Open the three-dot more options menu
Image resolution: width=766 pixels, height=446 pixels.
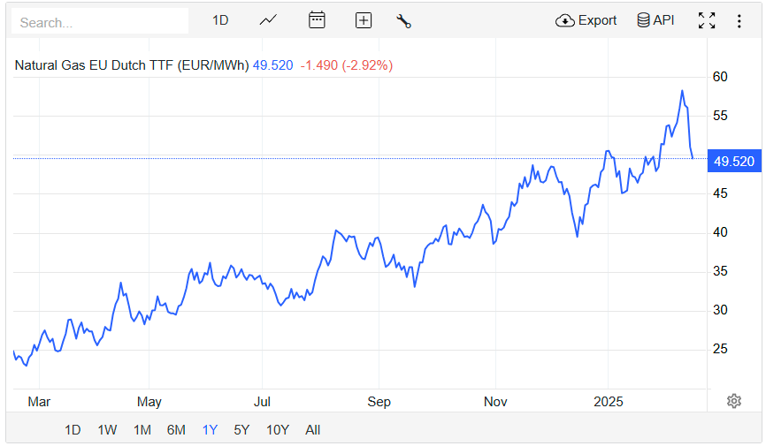tap(739, 21)
